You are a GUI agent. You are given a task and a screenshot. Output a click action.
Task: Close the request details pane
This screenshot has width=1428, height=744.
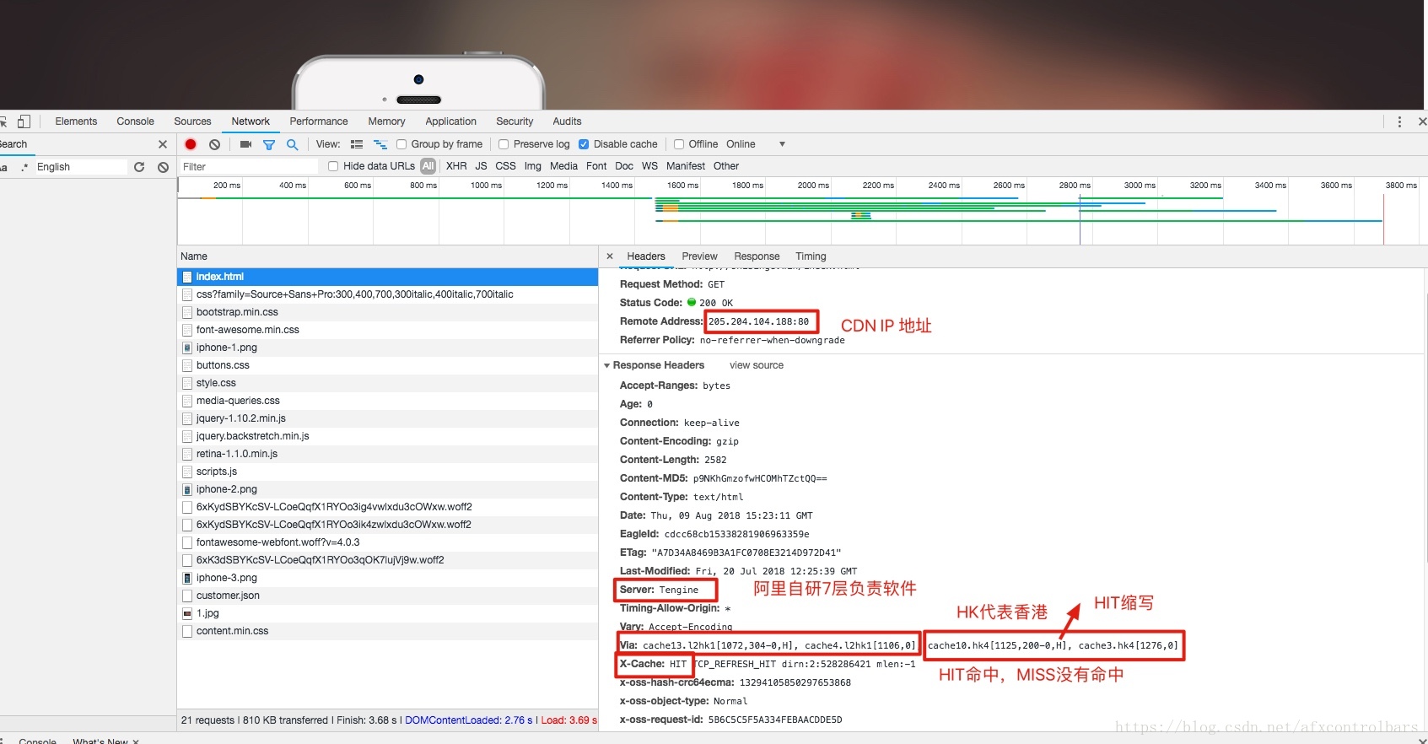610,256
